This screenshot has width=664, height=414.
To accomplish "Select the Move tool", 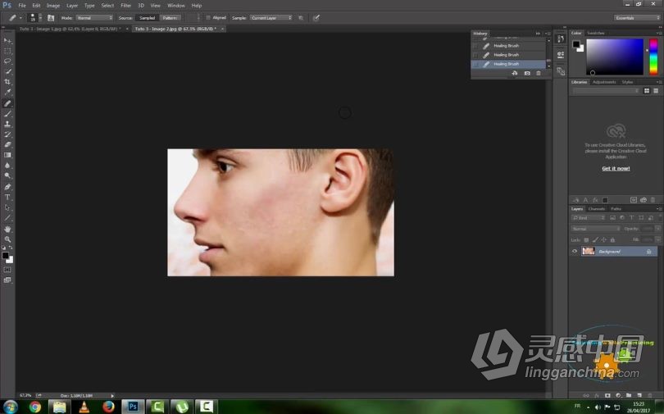I will (7, 41).
